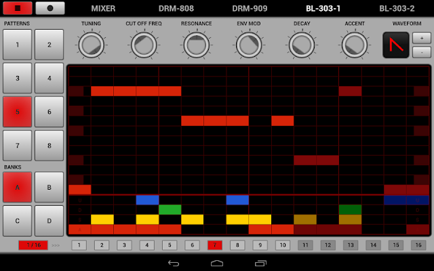Tap the Android back button
This screenshot has height=271, width=434.
click(x=174, y=264)
